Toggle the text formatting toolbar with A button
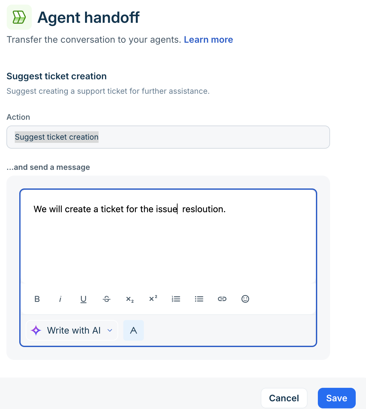 click(x=134, y=330)
